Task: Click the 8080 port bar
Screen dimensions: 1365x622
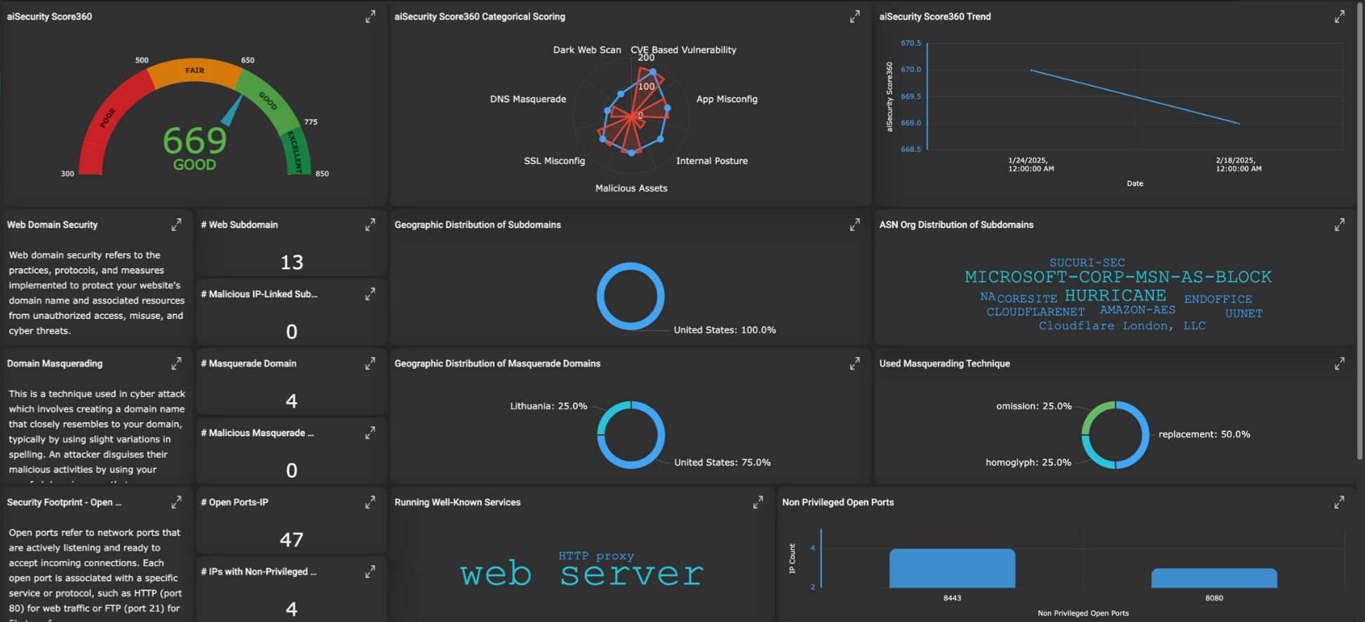Action: pos(1213,579)
